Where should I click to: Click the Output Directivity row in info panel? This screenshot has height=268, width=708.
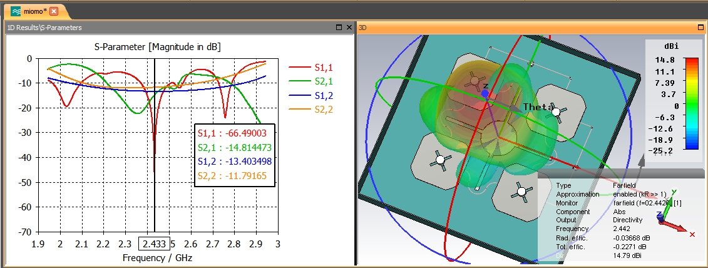(598, 220)
